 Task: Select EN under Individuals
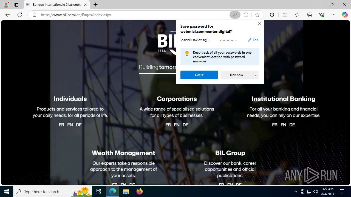(x=70, y=125)
